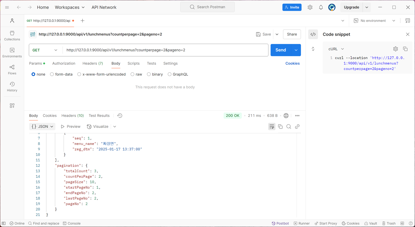Copy the cURL snippet to clipboard
Image resolution: width=415 pixels, height=227 pixels.
tap(405, 49)
